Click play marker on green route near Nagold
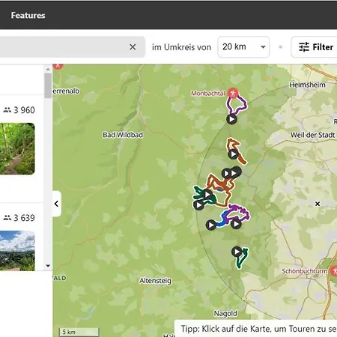Viewport: 337px width, 337px height. [x=237, y=252]
